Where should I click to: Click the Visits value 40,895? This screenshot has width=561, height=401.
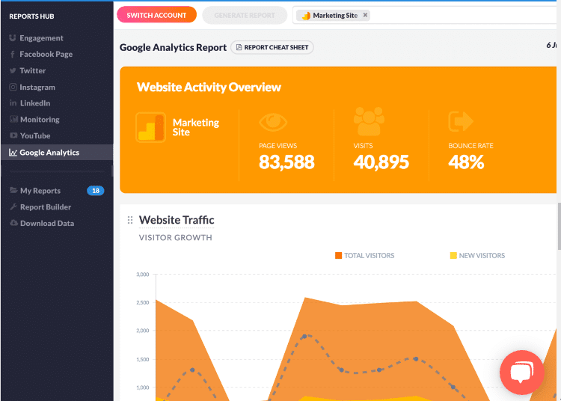pos(381,162)
